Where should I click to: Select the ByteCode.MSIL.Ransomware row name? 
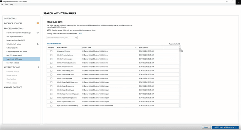[68, 105]
